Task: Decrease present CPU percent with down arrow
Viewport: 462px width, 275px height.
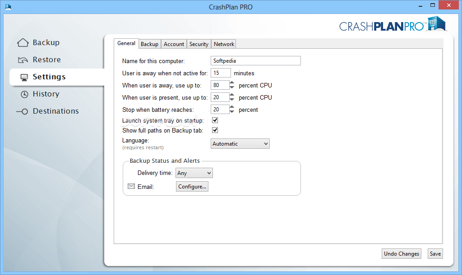Action: tap(232, 100)
